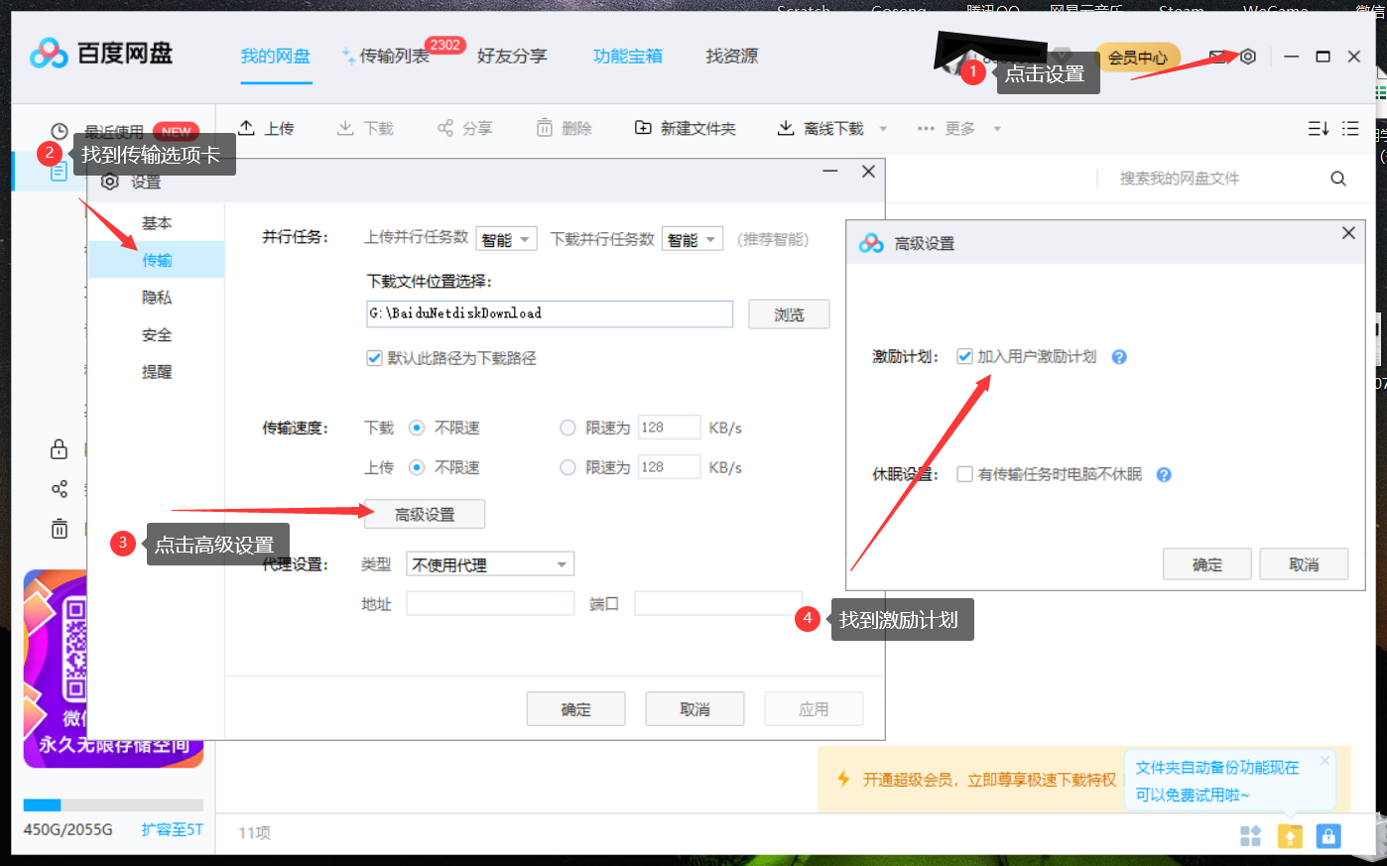Open the recycle bin trash icon
This screenshot has width=1387, height=866.
pos(59,528)
